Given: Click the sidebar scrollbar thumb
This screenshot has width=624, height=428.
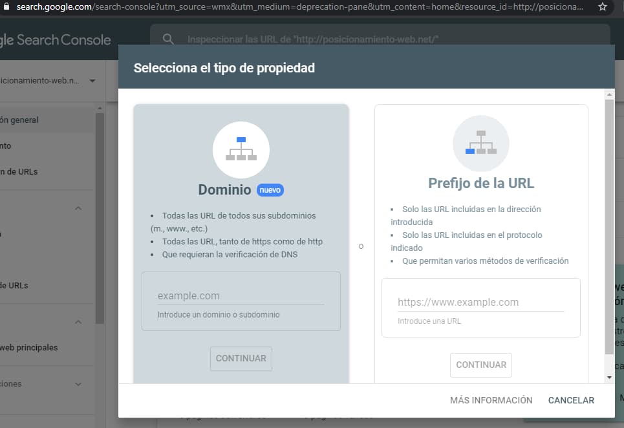Looking at the screenshot, I should pos(100,219).
